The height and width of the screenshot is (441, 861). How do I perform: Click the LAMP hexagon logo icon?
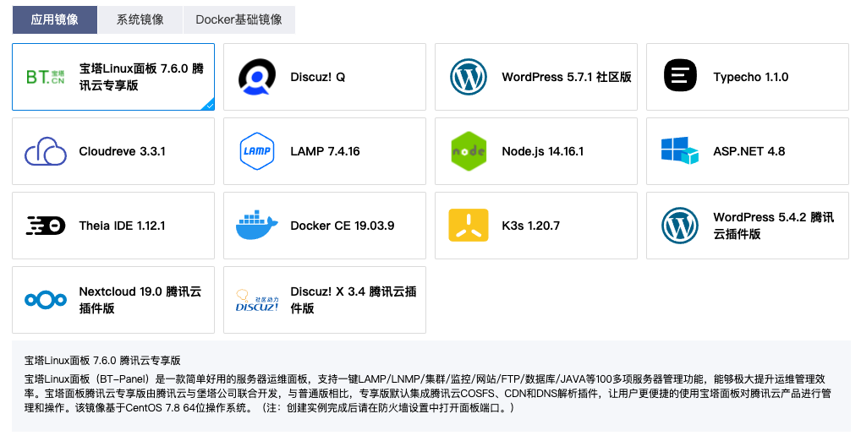click(x=257, y=151)
